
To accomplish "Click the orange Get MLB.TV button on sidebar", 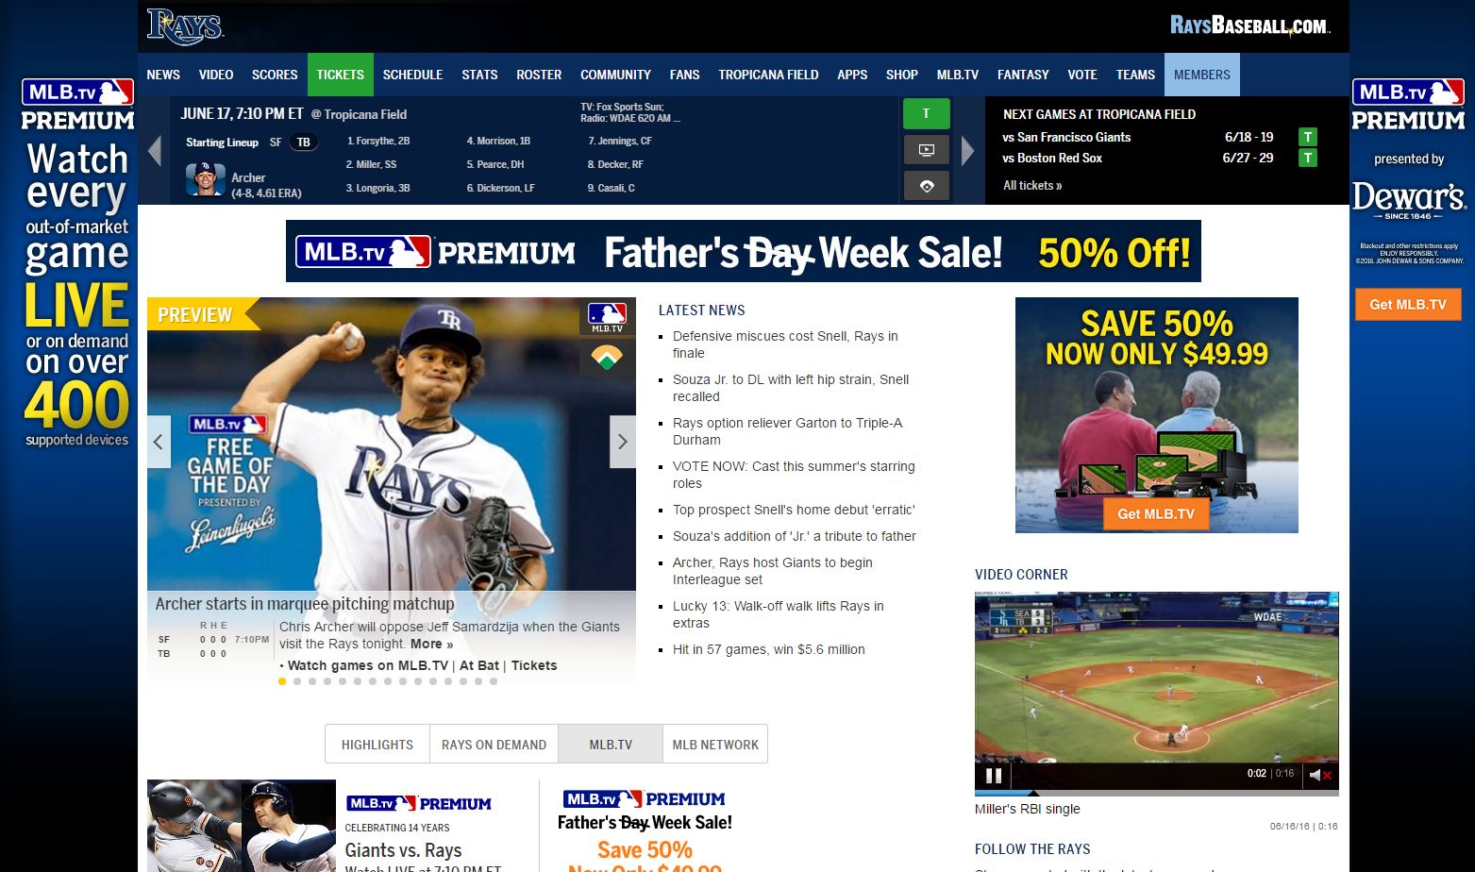I will pyautogui.click(x=1408, y=305).
